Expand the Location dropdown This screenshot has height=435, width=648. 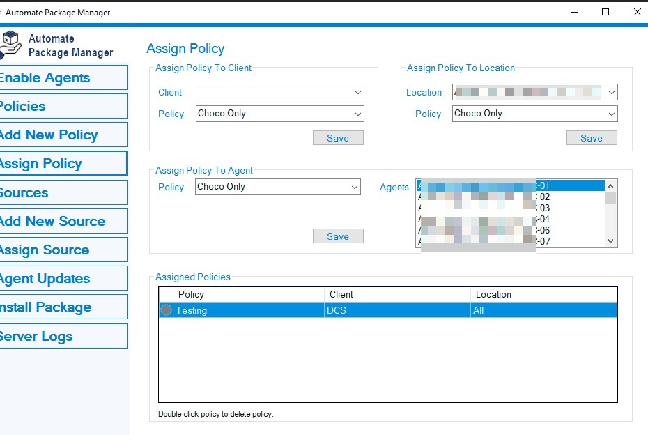[534, 92]
